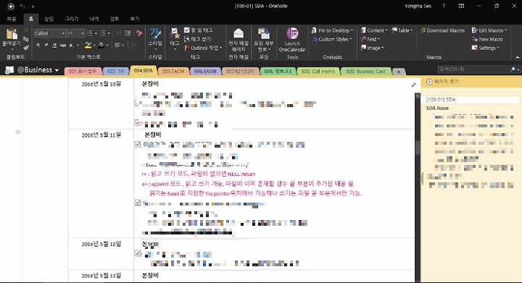Image resolution: width=522 pixels, height=283 pixels.
Task: Click the back arrow in title bar
Action: point(11,7)
